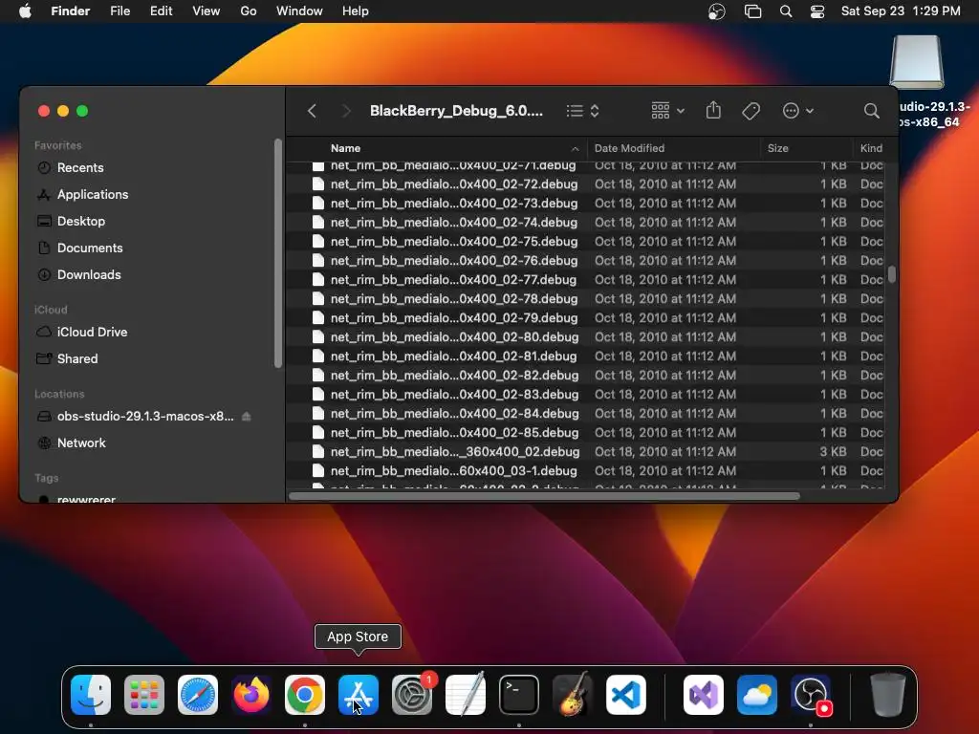The image size is (979, 734).
Task: Open System Settings from the Dock
Action: [412, 695]
